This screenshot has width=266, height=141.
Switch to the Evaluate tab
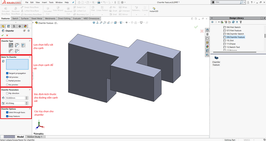click(x=77, y=19)
